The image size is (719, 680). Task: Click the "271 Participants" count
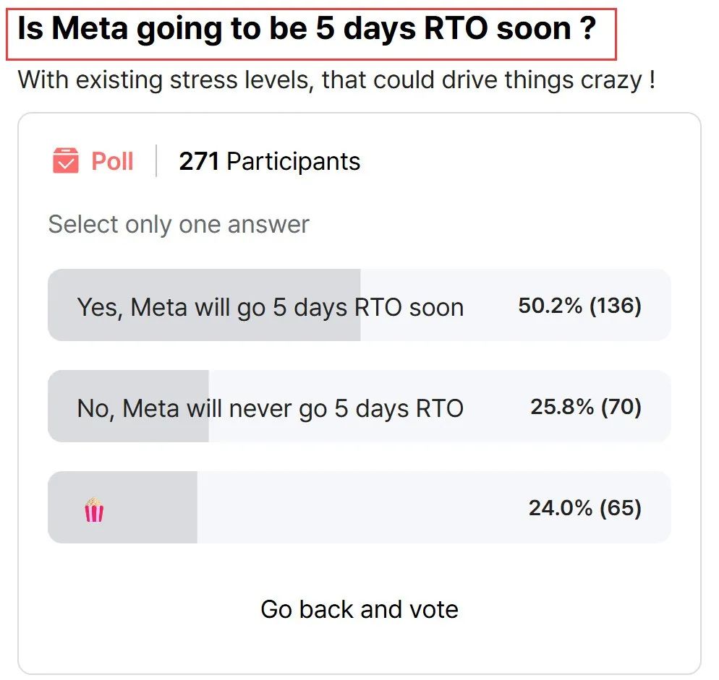[x=270, y=161]
